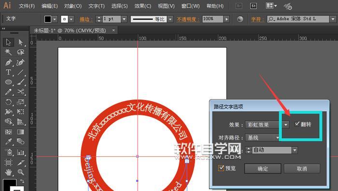Select the Mesh tool
The width and height of the screenshot is (338, 191).
click(8, 131)
